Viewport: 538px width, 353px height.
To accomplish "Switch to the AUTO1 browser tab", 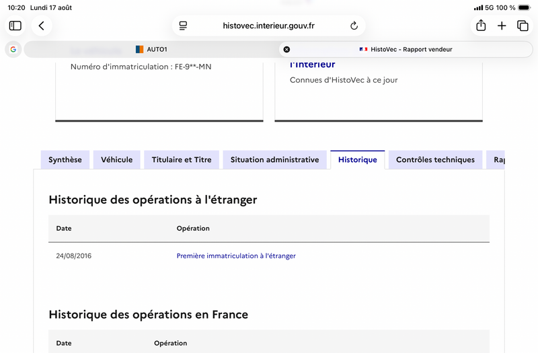I will tap(151, 49).
